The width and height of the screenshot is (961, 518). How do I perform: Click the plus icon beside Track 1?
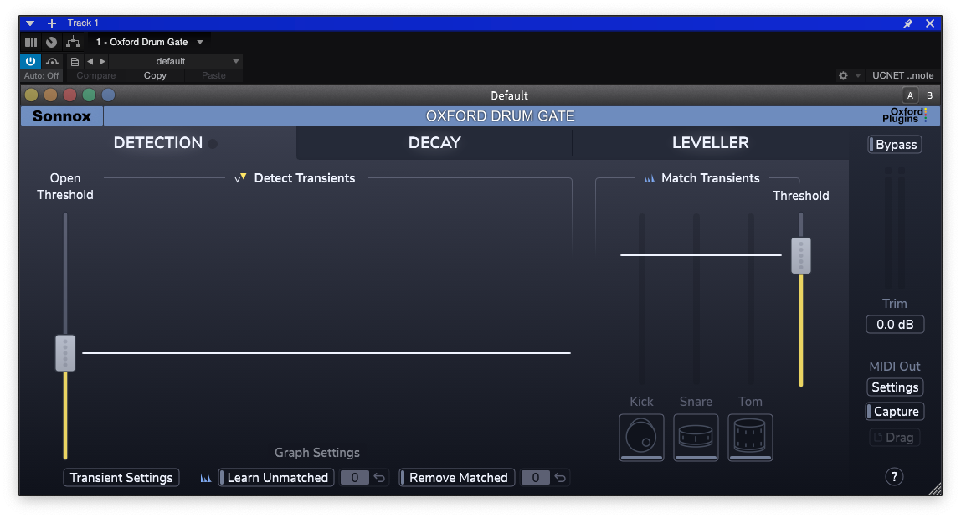(x=52, y=23)
